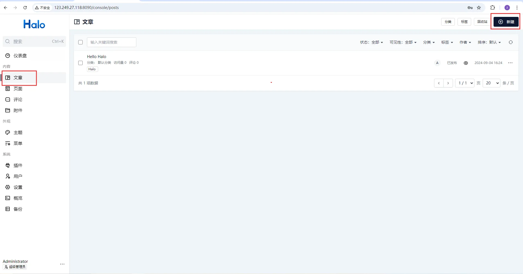This screenshot has width=523, height=274.
Task: Reload the browser page
Action: coord(25,8)
